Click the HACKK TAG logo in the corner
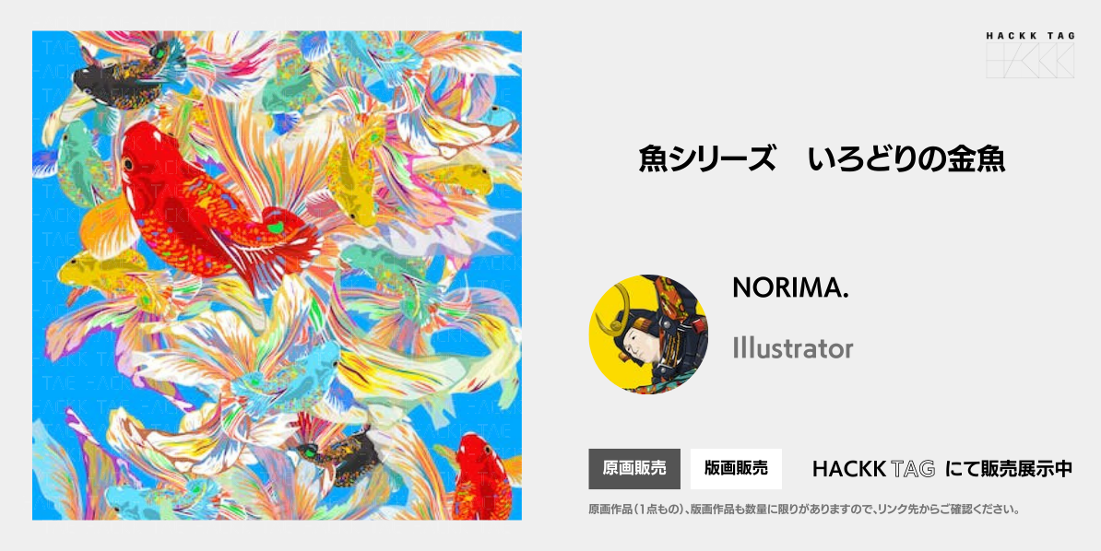The width and height of the screenshot is (1101, 551). pos(1029,54)
